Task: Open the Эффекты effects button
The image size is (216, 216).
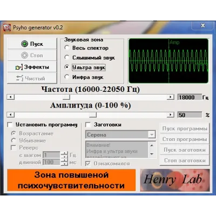Action: click(x=32, y=67)
